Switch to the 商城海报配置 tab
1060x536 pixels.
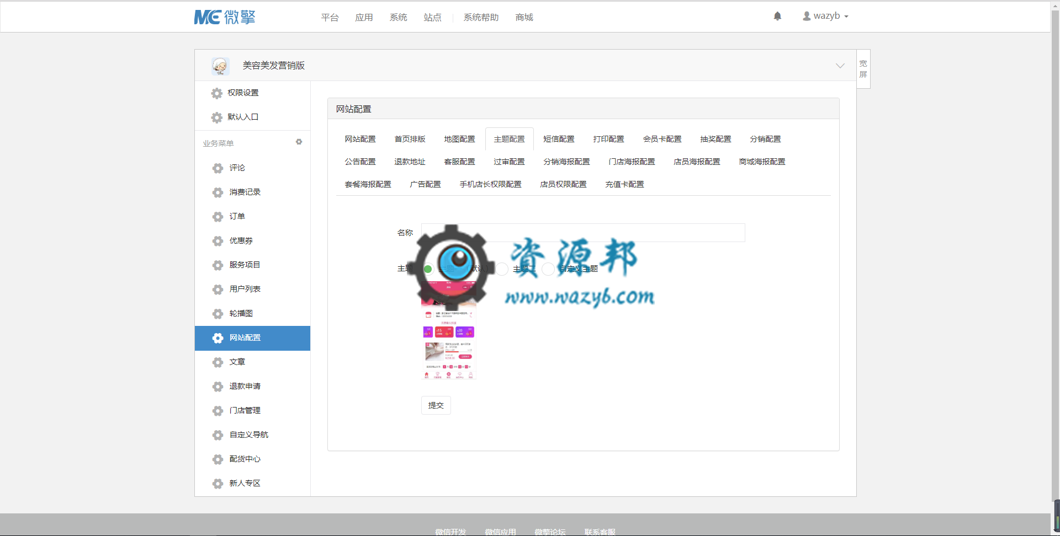pos(762,162)
